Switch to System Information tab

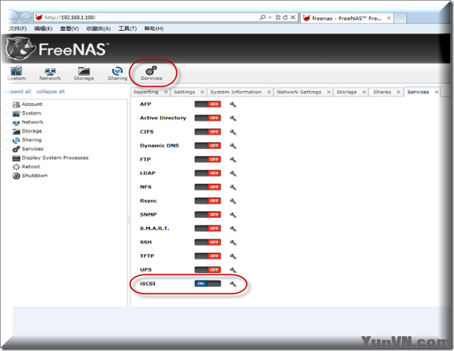tap(236, 92)
